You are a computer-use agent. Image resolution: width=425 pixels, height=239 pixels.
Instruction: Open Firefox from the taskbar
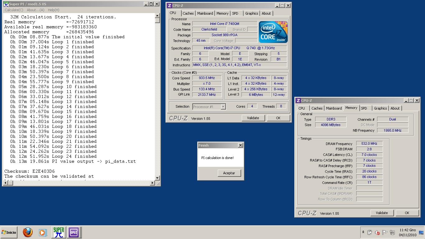[x=28, y=232]
